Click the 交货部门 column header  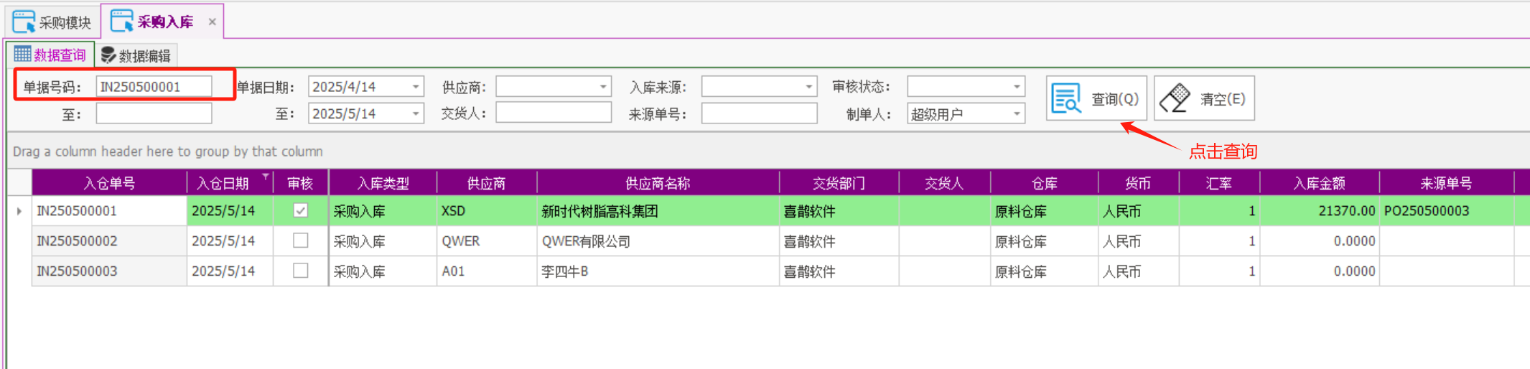(839, 183)
